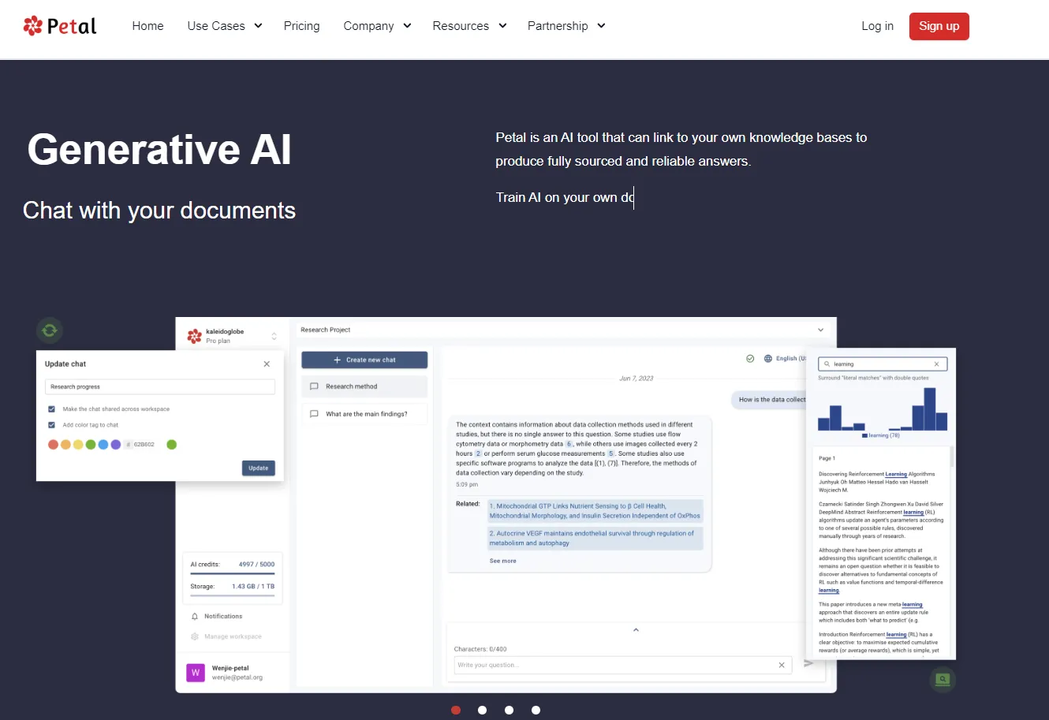
Task: Click citation chip 5 in the answer
Action: point(611,453)
